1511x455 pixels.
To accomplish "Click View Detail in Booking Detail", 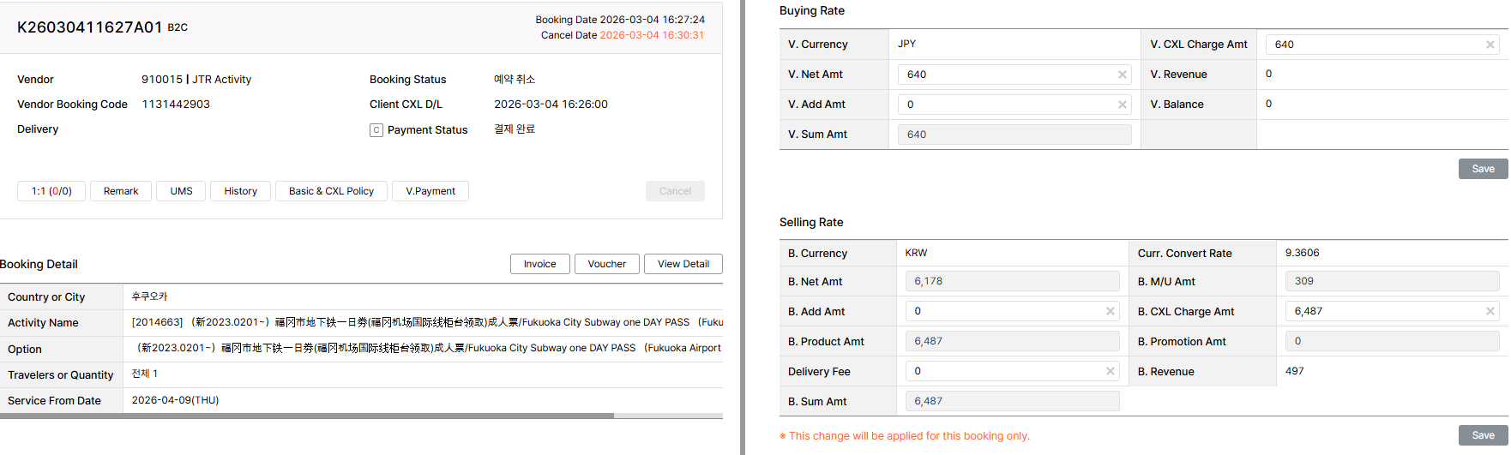I will (x=683, y=264).
